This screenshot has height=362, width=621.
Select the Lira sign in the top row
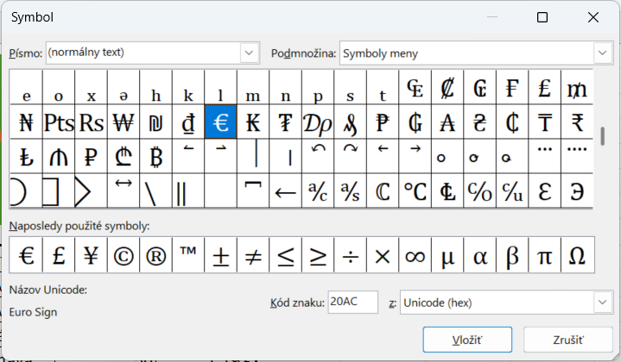pos(545,87)
